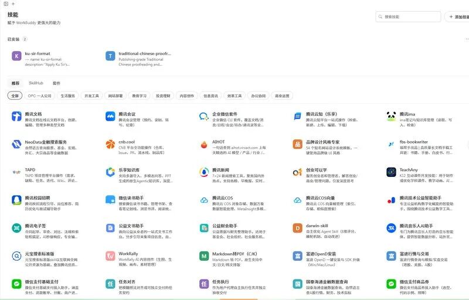Open the darwin-skill orange D icon
Image resolution: width=469 pixels, height=300 pixels.
coord(298,228)
